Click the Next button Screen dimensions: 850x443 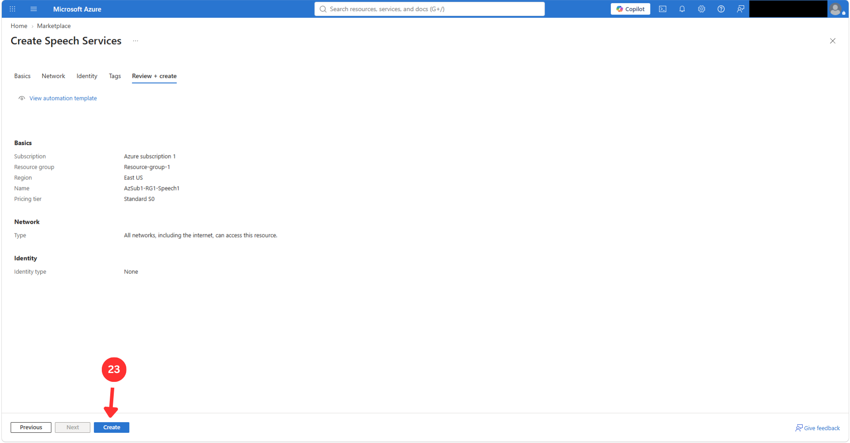[73, 427]
